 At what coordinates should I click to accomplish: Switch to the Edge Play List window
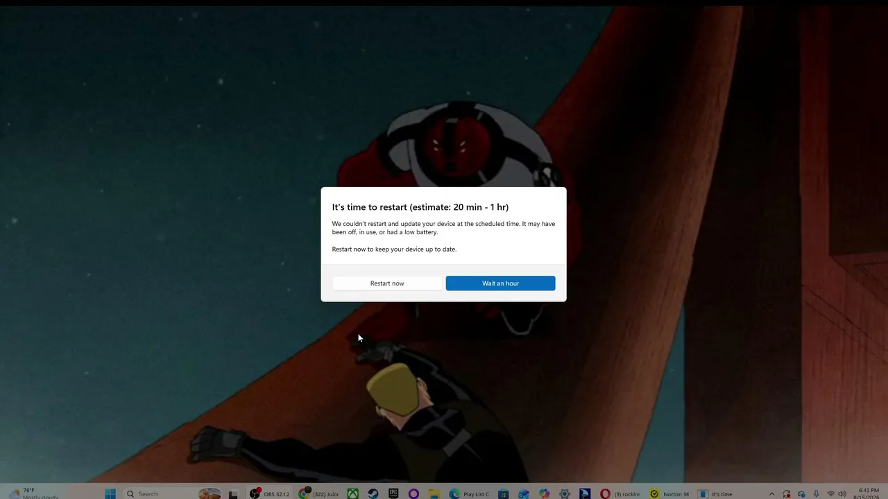[x=470, y=493]
